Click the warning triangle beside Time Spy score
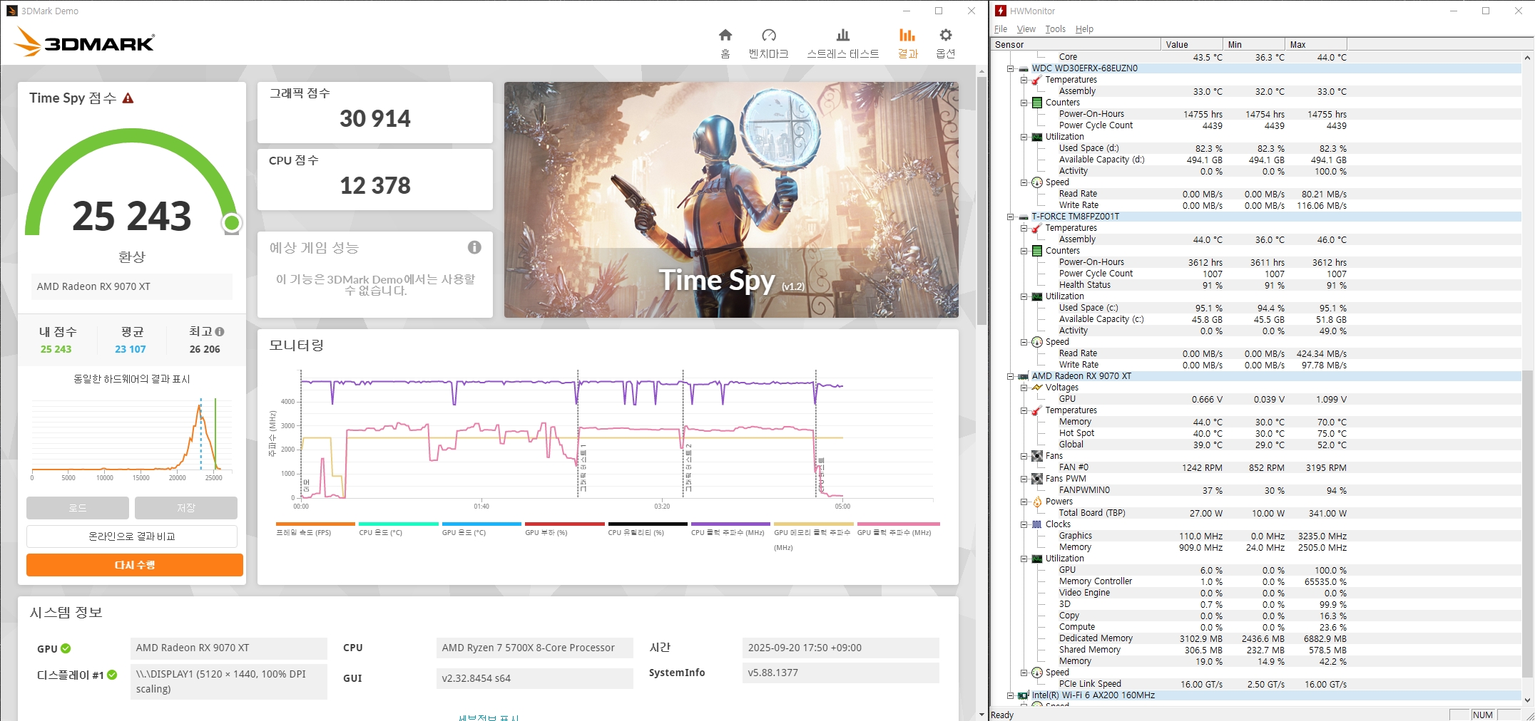This screenshot has height=721, width=1535. point(128,98)
